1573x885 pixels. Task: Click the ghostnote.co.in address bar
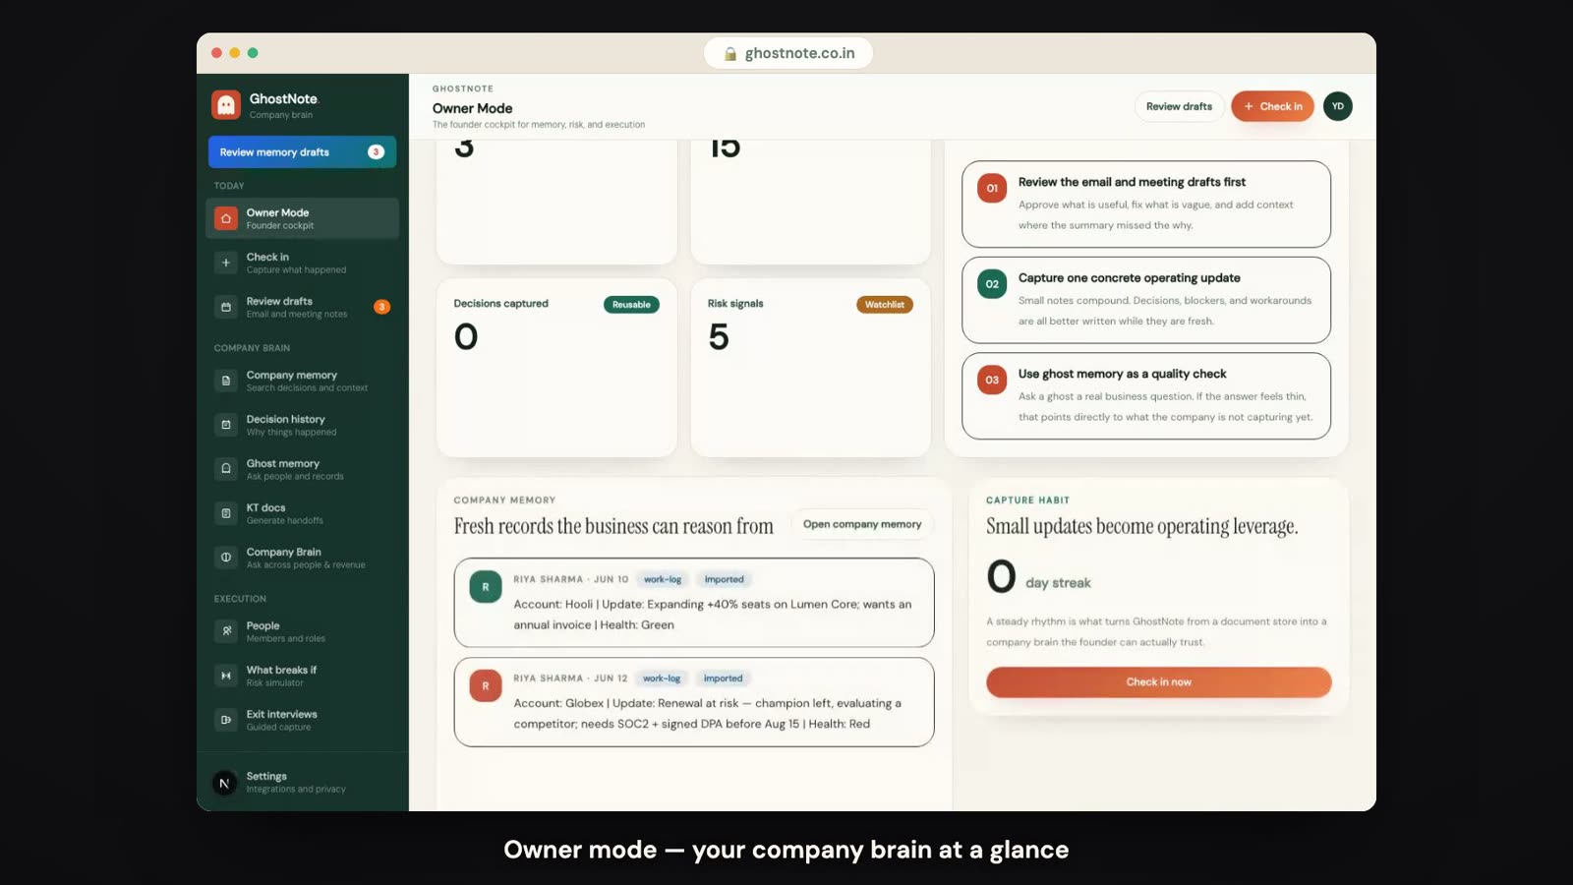coord(788,53)
